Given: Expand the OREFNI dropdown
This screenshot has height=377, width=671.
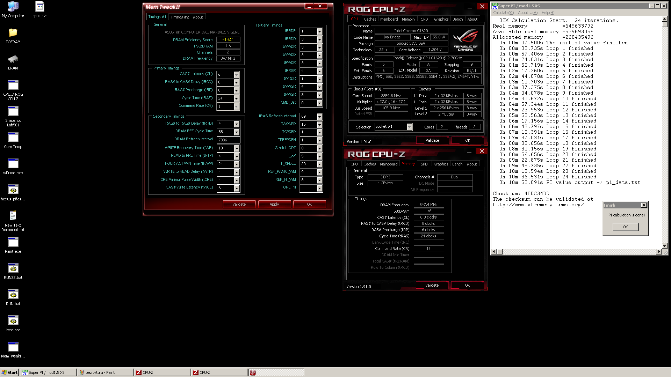Looking at the screenshot, I should pos(319,188).
